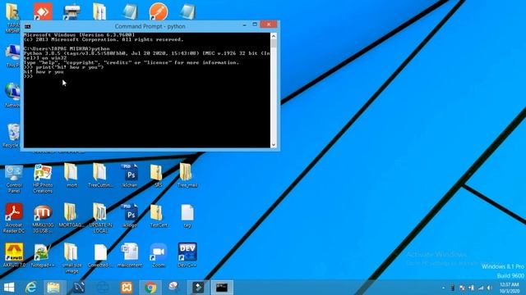Select the TestCert zipped folder

[159, 216]
